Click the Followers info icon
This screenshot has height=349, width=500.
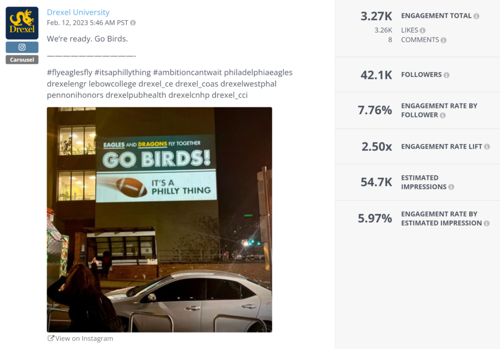[447, 74]
